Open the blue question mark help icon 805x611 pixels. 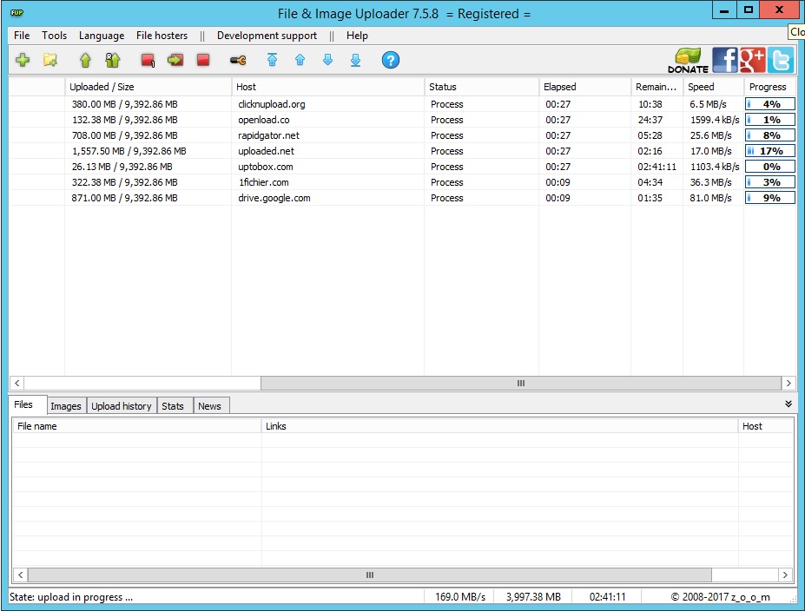click(x=391, y=60)
